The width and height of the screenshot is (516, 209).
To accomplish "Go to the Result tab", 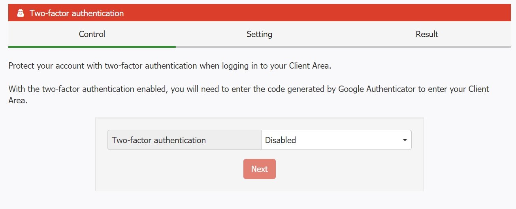I will 427,34.
